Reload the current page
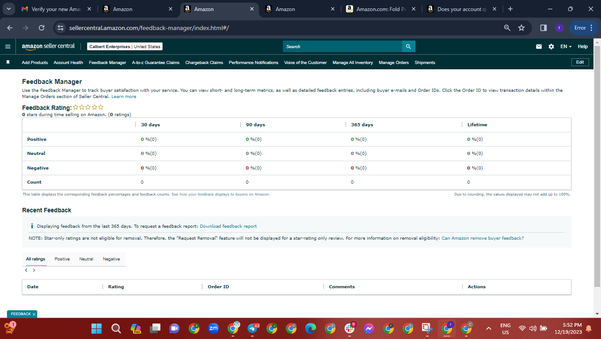 pyautogui.click(x=42, y=28)
